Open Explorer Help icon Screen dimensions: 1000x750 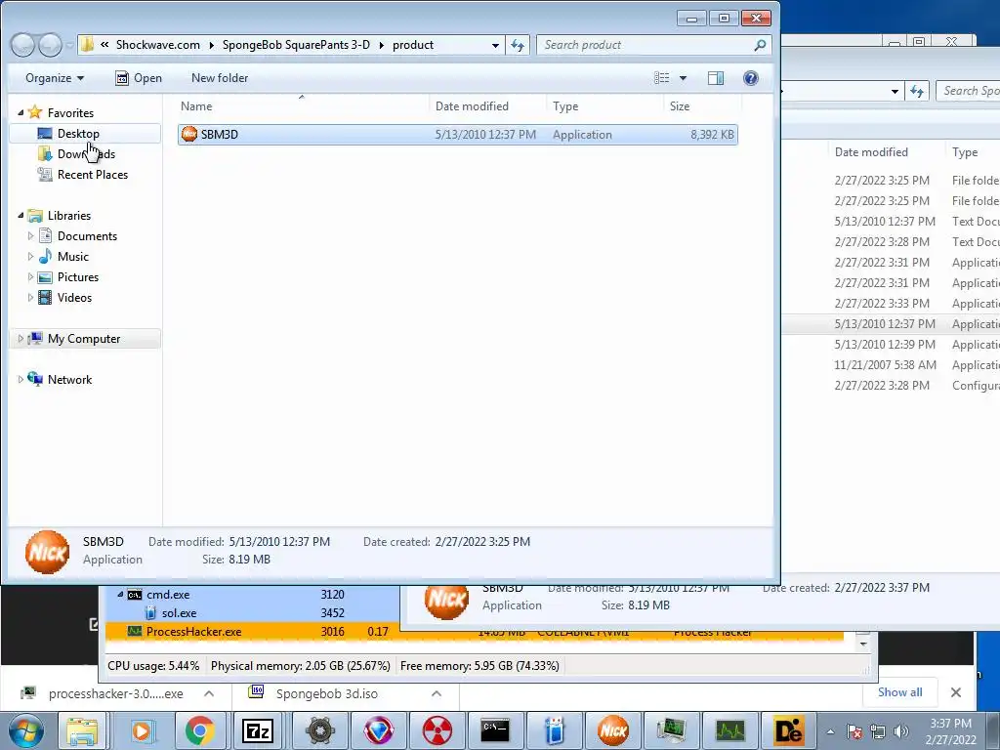[751, 78]
